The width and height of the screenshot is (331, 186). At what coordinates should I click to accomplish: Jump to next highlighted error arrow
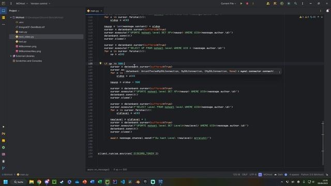[322, 17]
